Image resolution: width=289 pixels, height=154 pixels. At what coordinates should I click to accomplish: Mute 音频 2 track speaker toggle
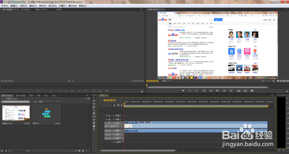(x=106, y=134)
